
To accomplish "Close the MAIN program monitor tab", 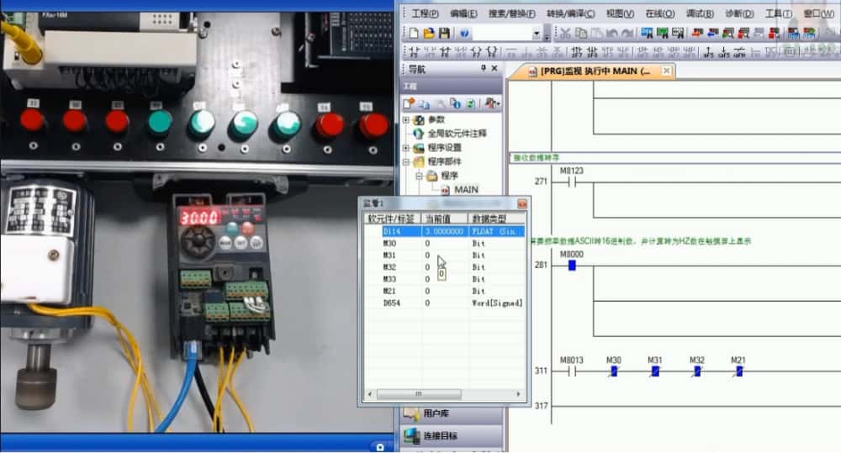I will click(666, 72).
